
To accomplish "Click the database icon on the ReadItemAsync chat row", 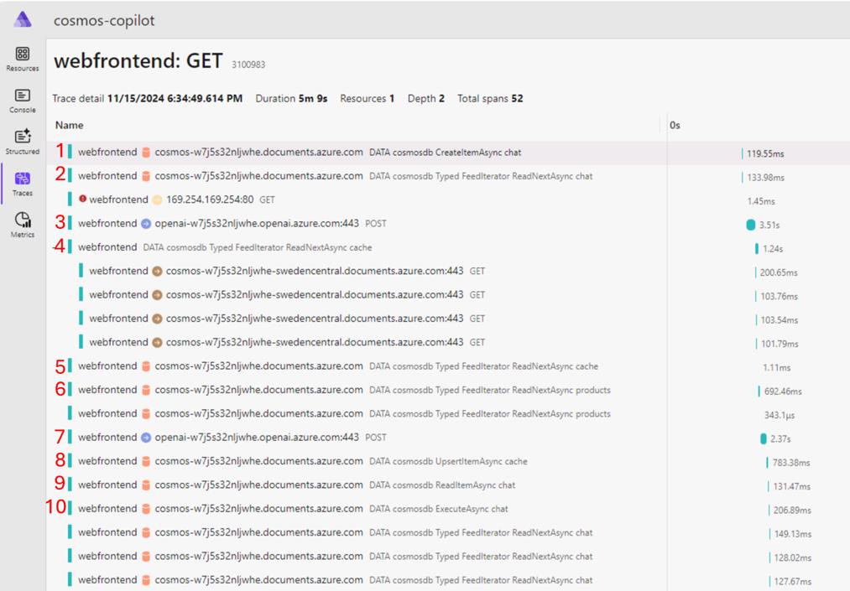I will 146,485.
